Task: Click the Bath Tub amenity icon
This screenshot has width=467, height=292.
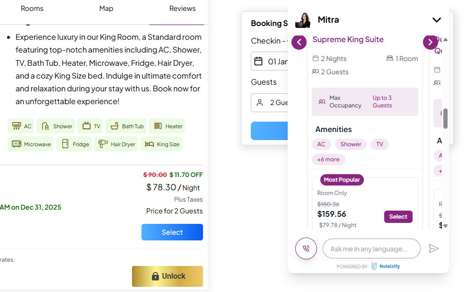Action: click(114, 126)
